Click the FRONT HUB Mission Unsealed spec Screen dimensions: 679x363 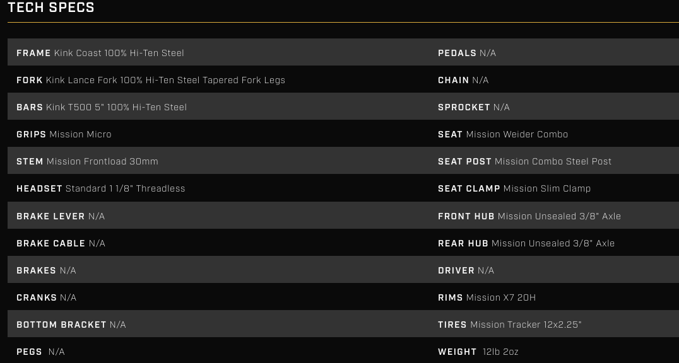[529, 216]
